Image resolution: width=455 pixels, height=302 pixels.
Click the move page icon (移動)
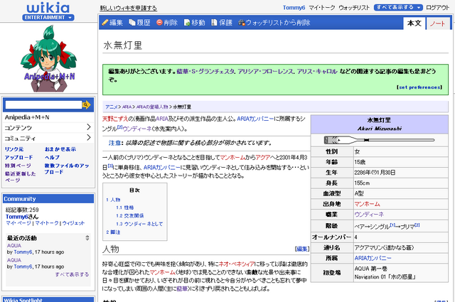click(x=187, y=23)
